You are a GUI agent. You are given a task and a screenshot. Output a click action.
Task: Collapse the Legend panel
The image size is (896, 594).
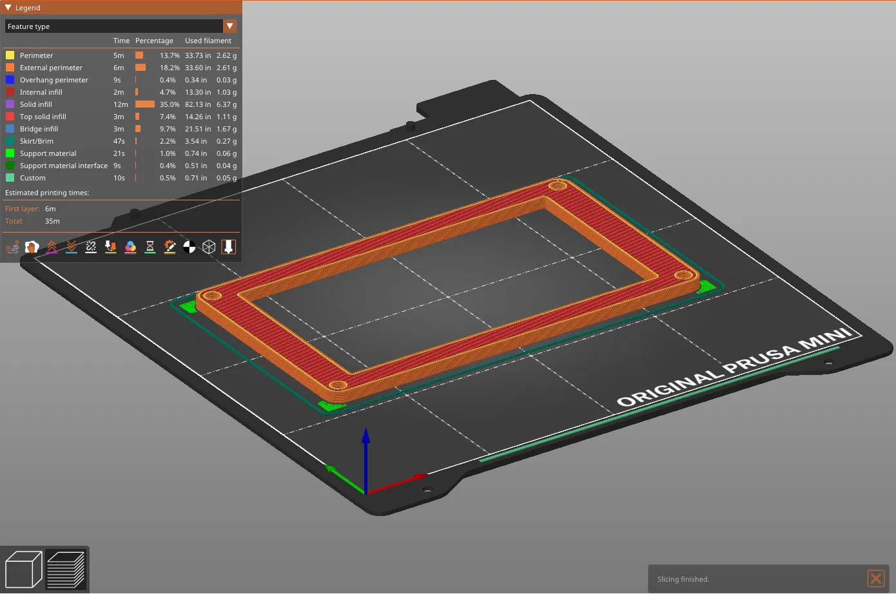[8, 8]
